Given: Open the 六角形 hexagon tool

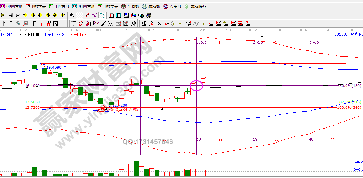Looking at the screenshot, I should (x=172, y=6).
